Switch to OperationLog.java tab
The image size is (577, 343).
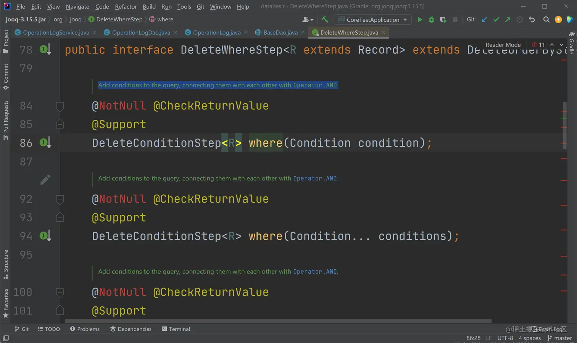[217, 32]
